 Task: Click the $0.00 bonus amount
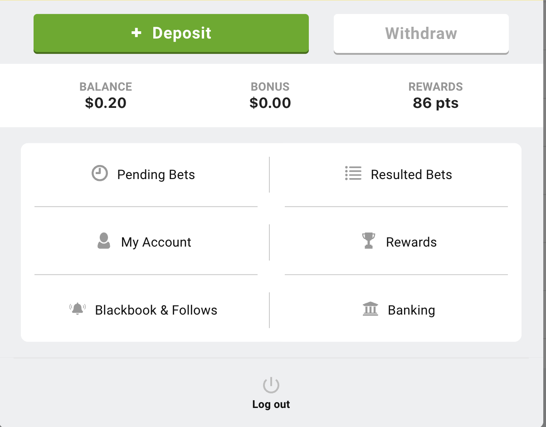(x=270, y=103)
